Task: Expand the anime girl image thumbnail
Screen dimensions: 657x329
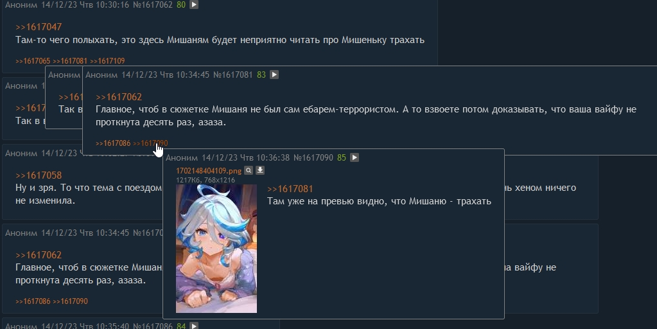Action: tap(216, 249)
